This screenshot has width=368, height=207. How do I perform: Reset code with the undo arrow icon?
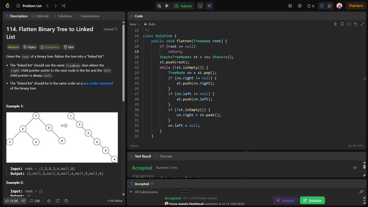click(x=356, y=24)
